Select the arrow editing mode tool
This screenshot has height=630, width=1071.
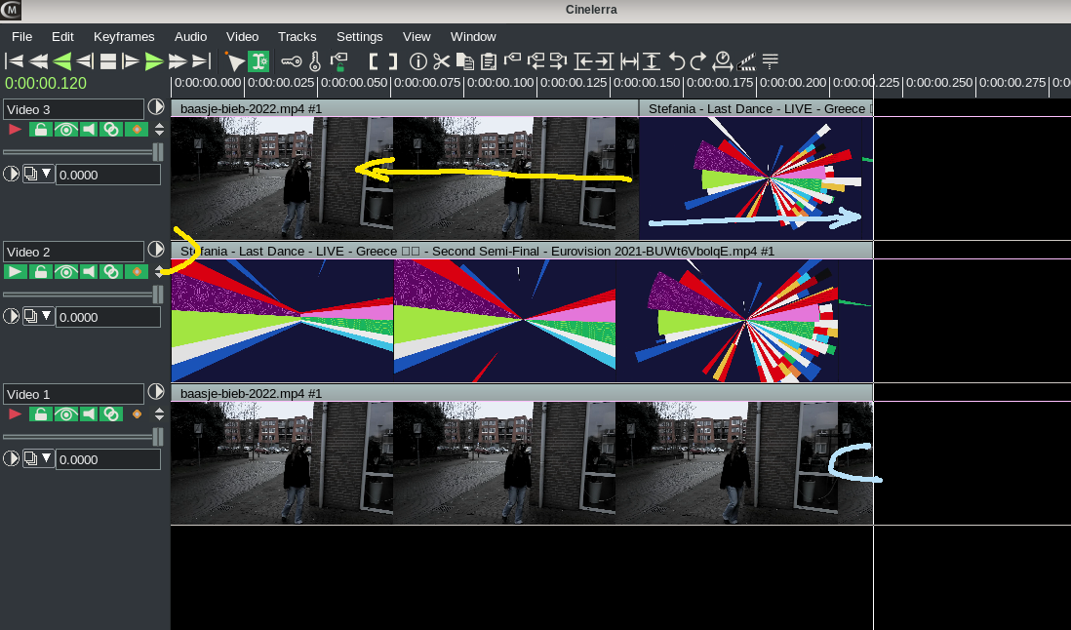coord(234,61)
